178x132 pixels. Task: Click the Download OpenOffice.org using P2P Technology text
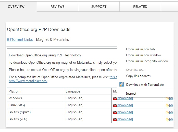click(x=45, y=55)
